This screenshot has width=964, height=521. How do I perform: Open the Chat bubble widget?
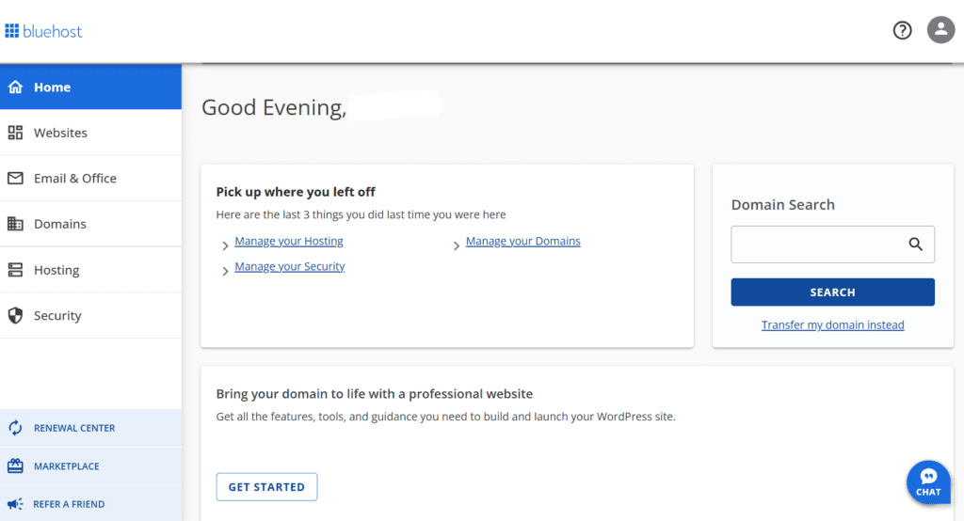click(927, 482)
